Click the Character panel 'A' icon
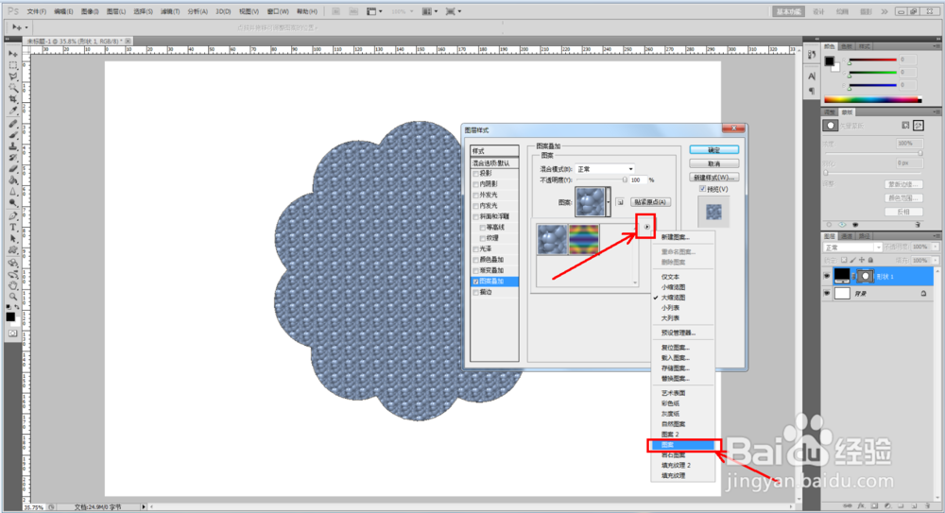 point(811,77)
